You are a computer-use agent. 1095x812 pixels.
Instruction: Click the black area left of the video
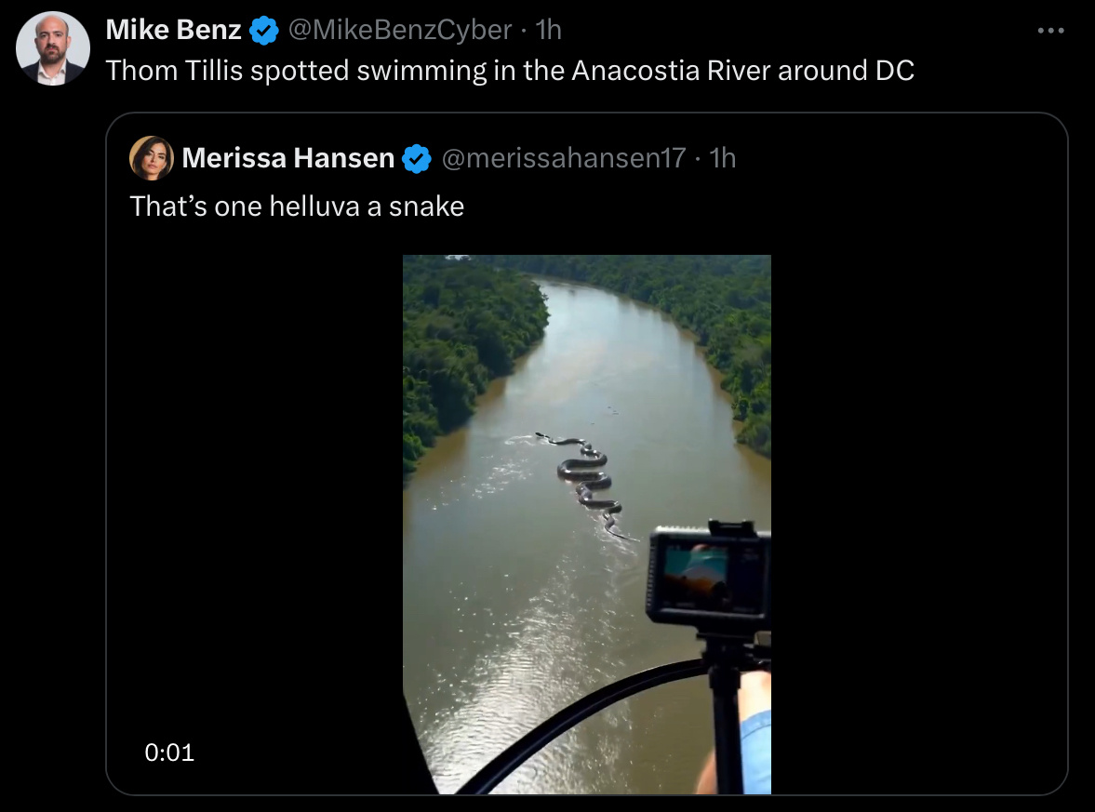[x=256, y=488]
